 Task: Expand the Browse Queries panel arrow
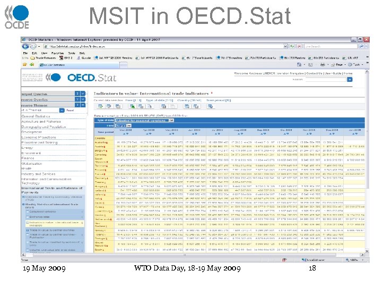click(83, 99)
